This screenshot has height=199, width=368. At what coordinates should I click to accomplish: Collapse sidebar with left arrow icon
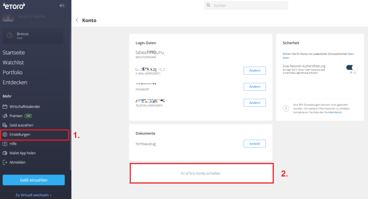pyautogui.click(x=62, y=5)
